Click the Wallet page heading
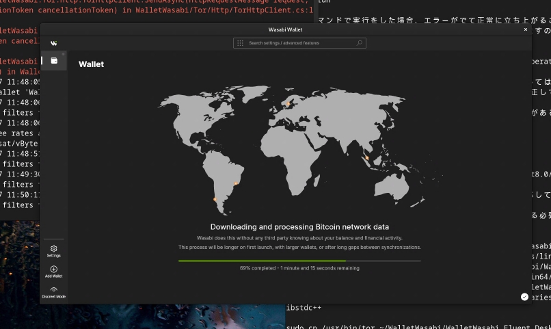551x329 pixels. click(91, 64)
